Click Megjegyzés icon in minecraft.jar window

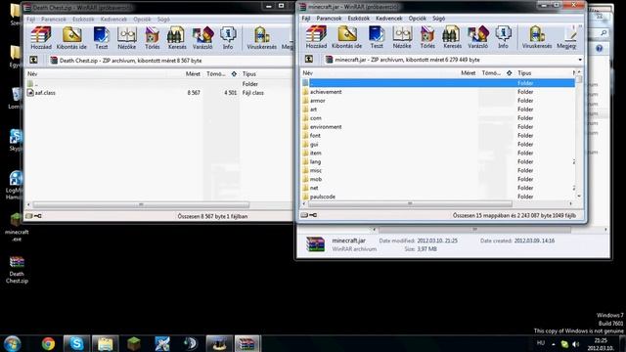pos(567,37)
